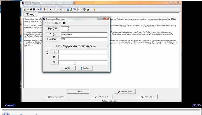Click the Open file folder icon in JCloze toolbar
Viewport: 202px width, 115px height.
coord(28,9)
